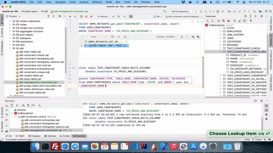
Task: Launch FileZilla from the Dock
Action: 55,147
